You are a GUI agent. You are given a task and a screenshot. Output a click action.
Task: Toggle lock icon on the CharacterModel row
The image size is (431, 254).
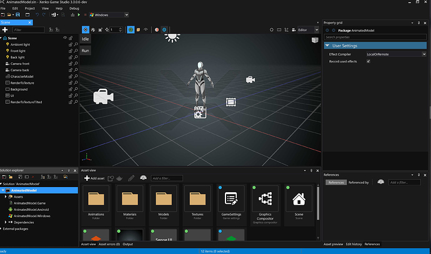pos(71,76)
